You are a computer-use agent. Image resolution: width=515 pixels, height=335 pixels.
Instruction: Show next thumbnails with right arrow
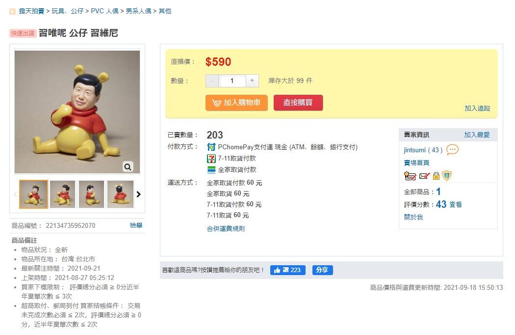pos(138,194)
